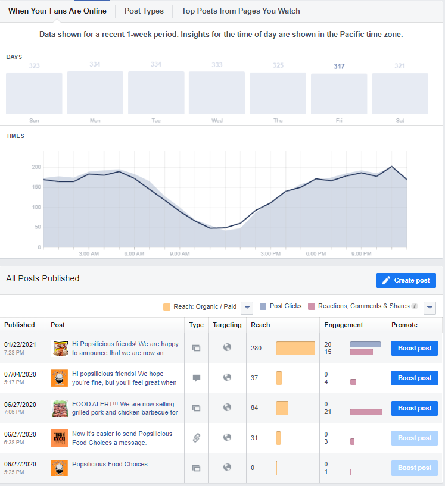
Task: Click the globe targeting icon for the FOOD ALERT post
Action: coord(227,407)
